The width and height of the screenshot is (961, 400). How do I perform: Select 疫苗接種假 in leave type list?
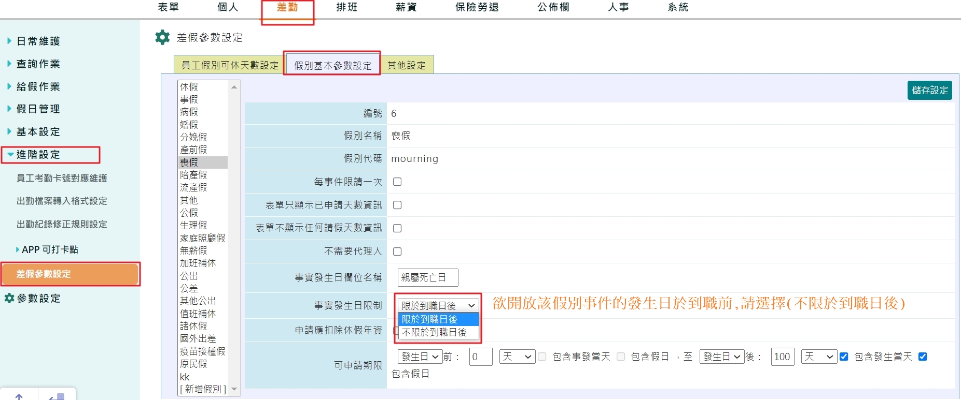point(203,351)
